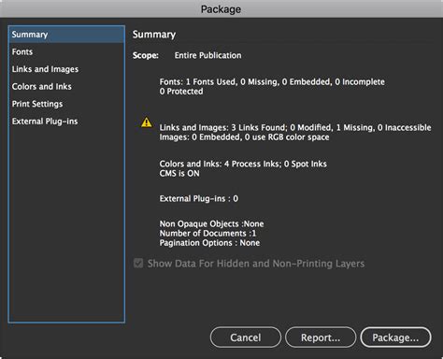Viewport: 443px width, 359px height.
Task: Open the Fonts section
Action: tap(66, 51)
